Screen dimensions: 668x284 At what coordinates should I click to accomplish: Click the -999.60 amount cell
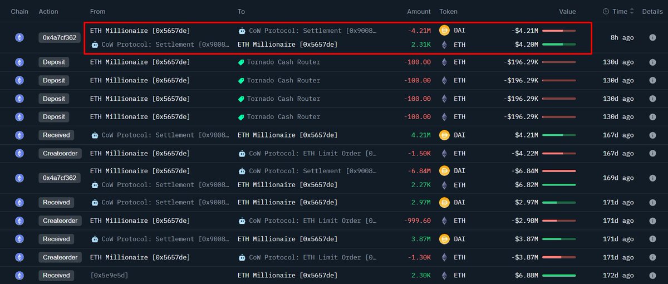tap(417, 221)
